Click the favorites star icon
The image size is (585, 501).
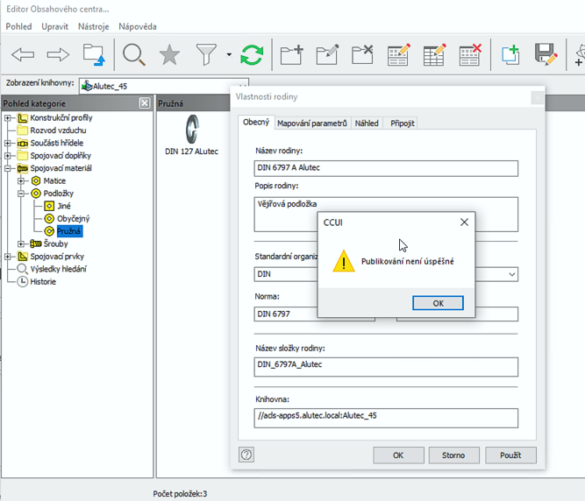coord(169,55)
